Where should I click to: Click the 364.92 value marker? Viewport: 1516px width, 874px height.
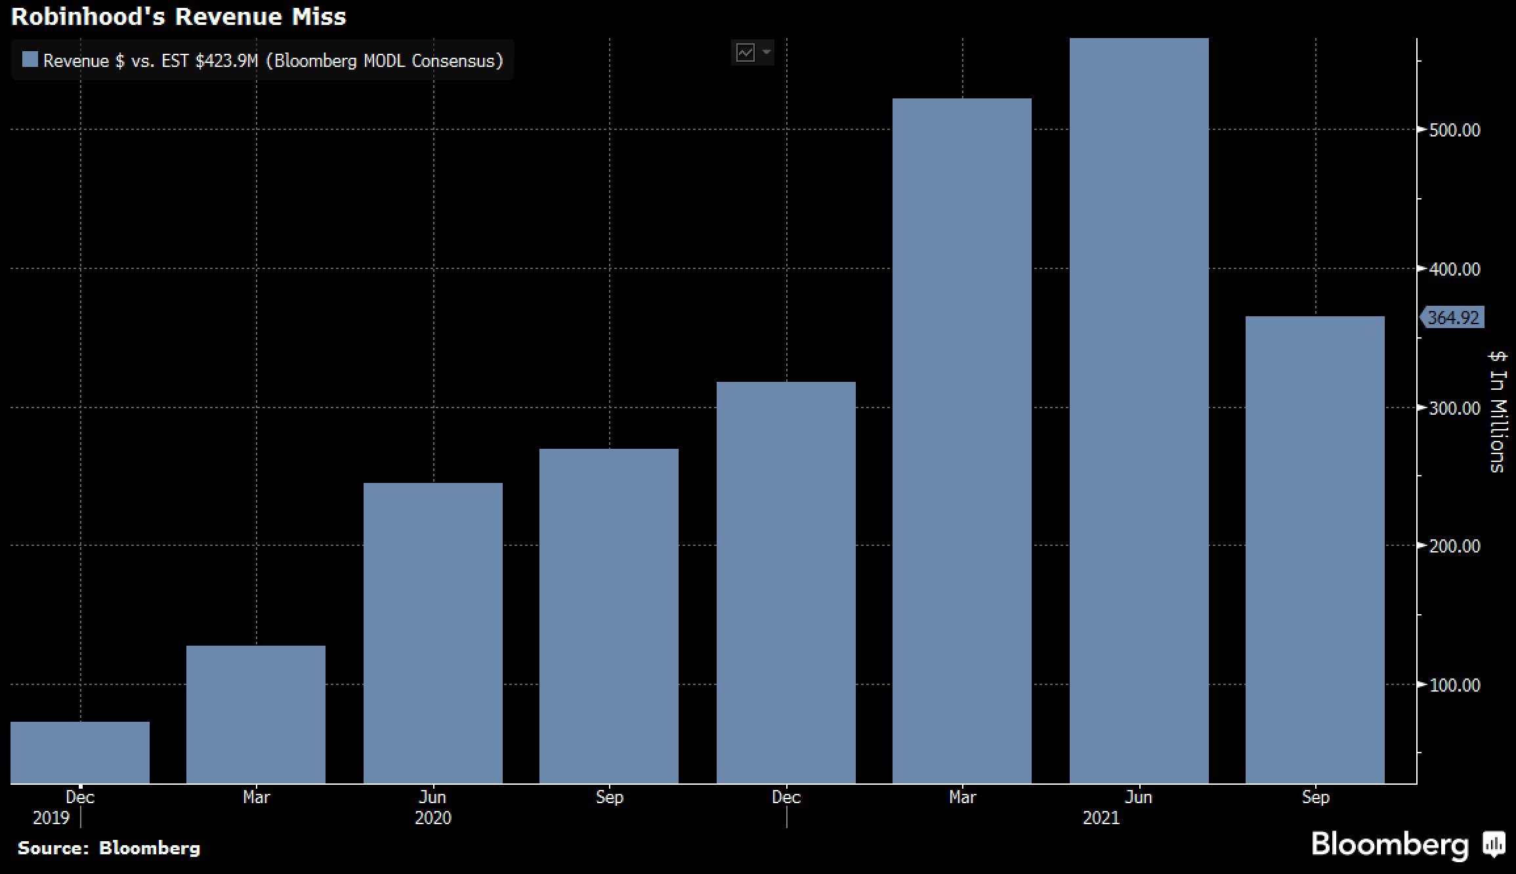tap(1452, 318)
